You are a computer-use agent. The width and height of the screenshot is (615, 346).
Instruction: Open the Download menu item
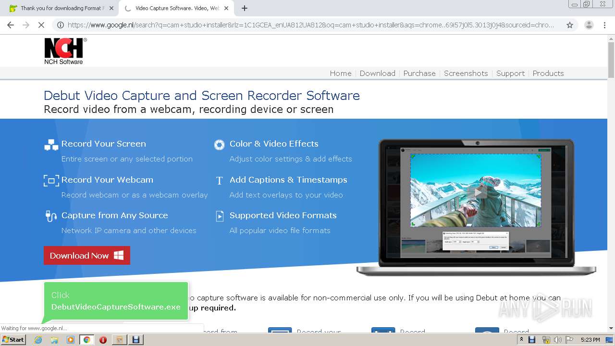tap(378, 74)
